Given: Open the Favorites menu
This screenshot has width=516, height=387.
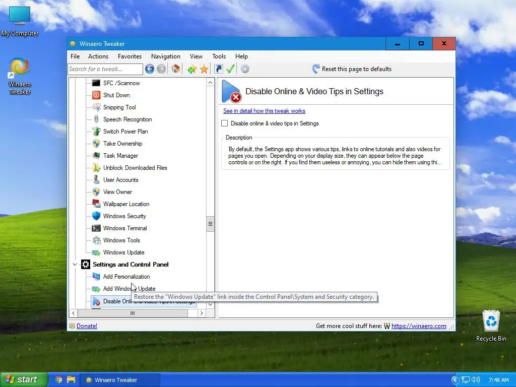Looking at the screenshot, I should click(130, 56).
